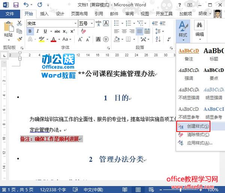Click the Find binoculars editing icon

coord(199,25)
